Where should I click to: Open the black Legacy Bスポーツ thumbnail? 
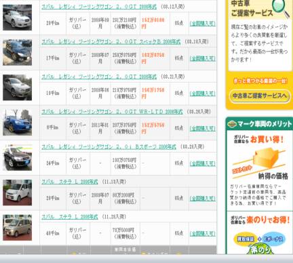(18, 157)
